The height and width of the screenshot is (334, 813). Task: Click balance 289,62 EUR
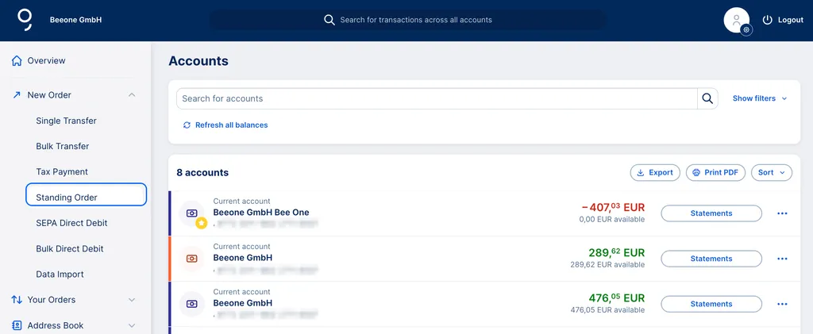(x=616, y=253)
